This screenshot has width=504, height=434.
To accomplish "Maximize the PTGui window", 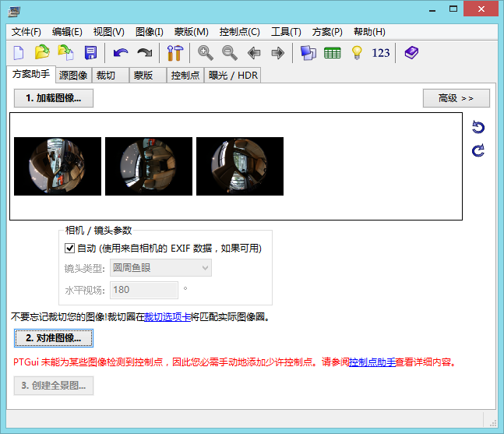I will tap(453, 9).
